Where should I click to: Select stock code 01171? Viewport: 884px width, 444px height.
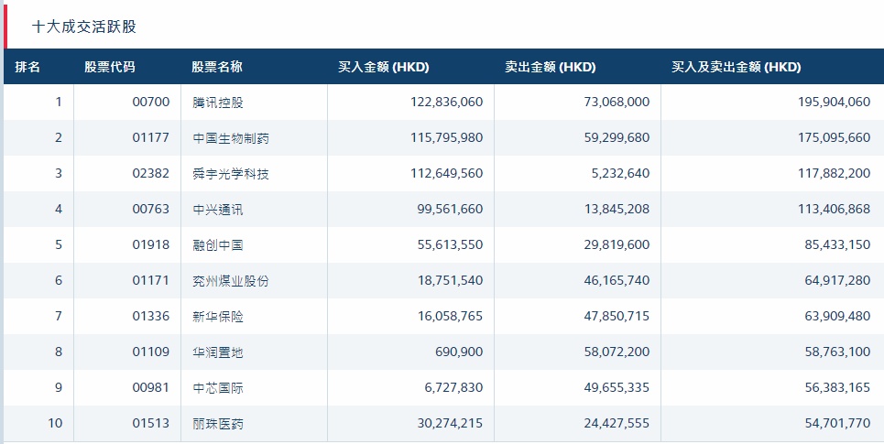(150, 280)
